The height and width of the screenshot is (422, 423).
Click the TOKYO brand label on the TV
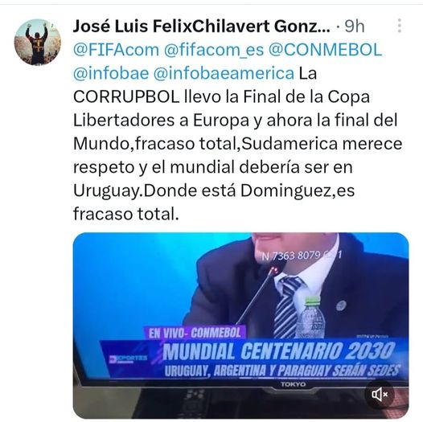click(294, 384)
